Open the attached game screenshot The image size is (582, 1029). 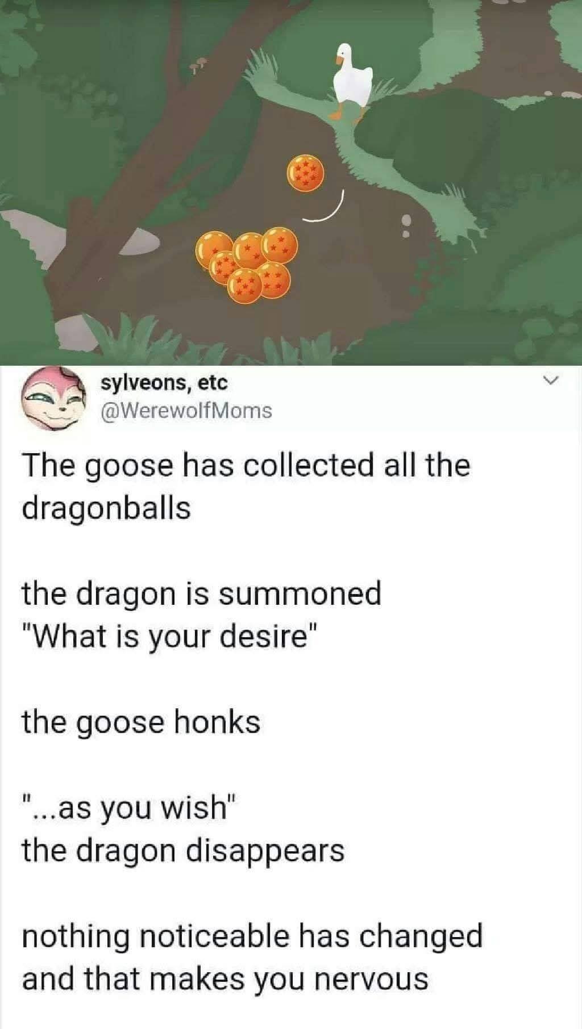coord(291,182)
